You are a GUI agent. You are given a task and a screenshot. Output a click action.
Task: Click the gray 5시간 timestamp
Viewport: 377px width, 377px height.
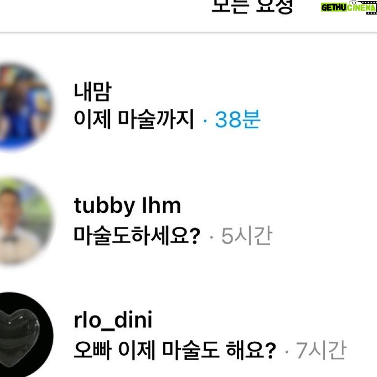click(x=246, y=236)
